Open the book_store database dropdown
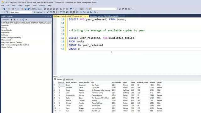This screenshot has width=201, height=113. point(31,12)
